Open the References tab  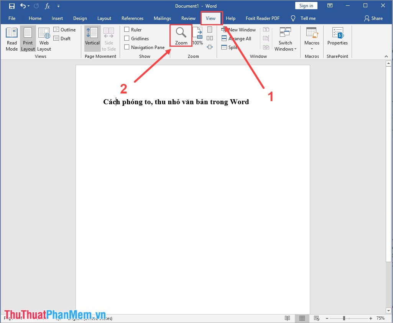(x=132, y=18)
